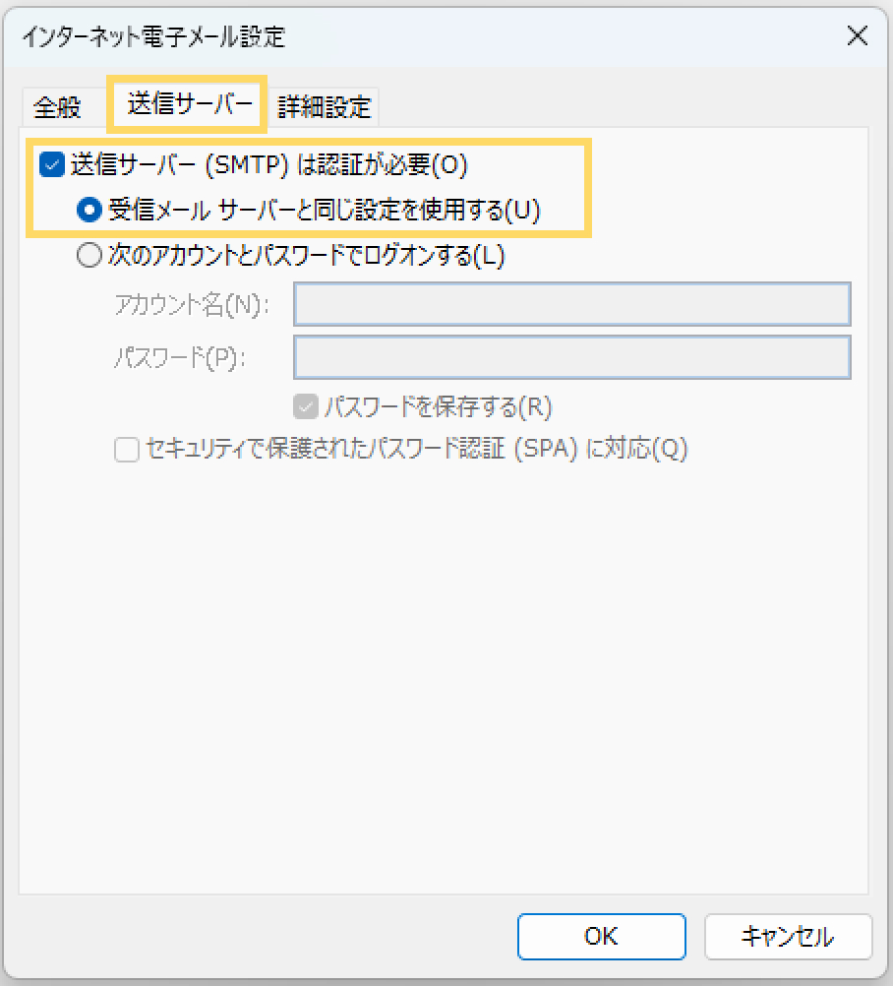Click the パスワード(P): label text
The width and height of the screenshot is (893, 986).
coord(178,357)
